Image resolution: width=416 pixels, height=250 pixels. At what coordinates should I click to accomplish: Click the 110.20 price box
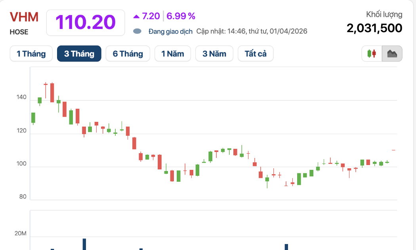tap(85, 22)
